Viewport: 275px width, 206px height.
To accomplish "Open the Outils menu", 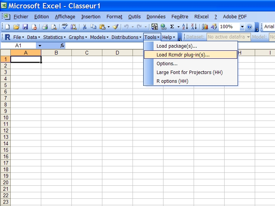I will (134, 17).
